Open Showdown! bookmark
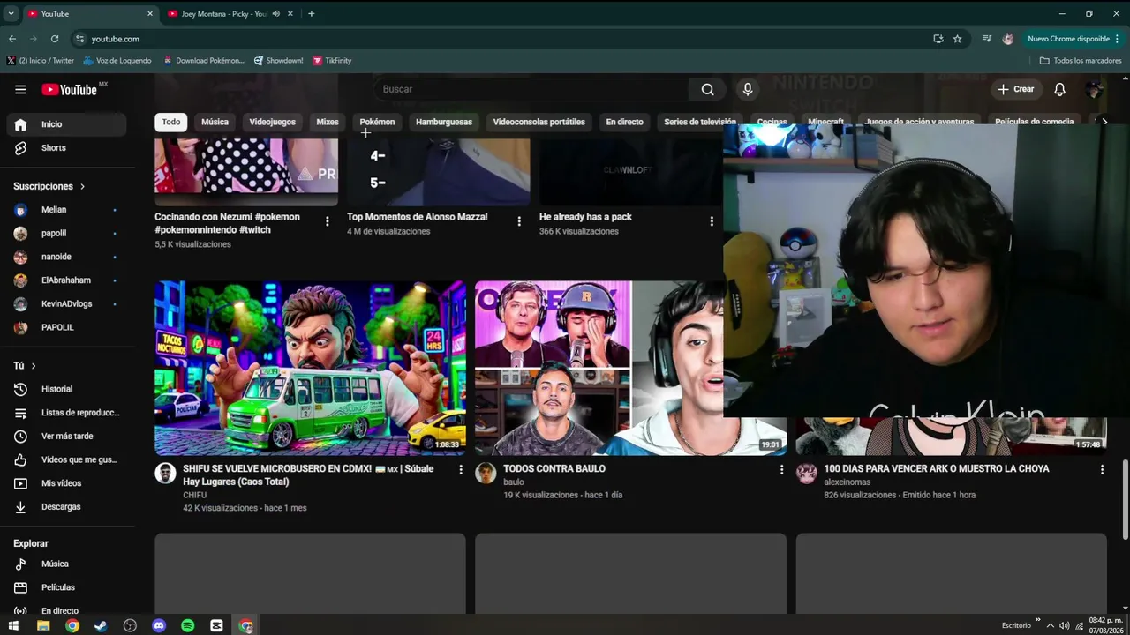This screenshot has width=1130, height=635. [278, 61]
